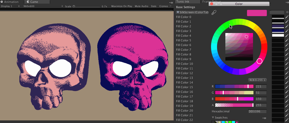Toggle Mute Audio in Game view

click(x=141, y=6)
